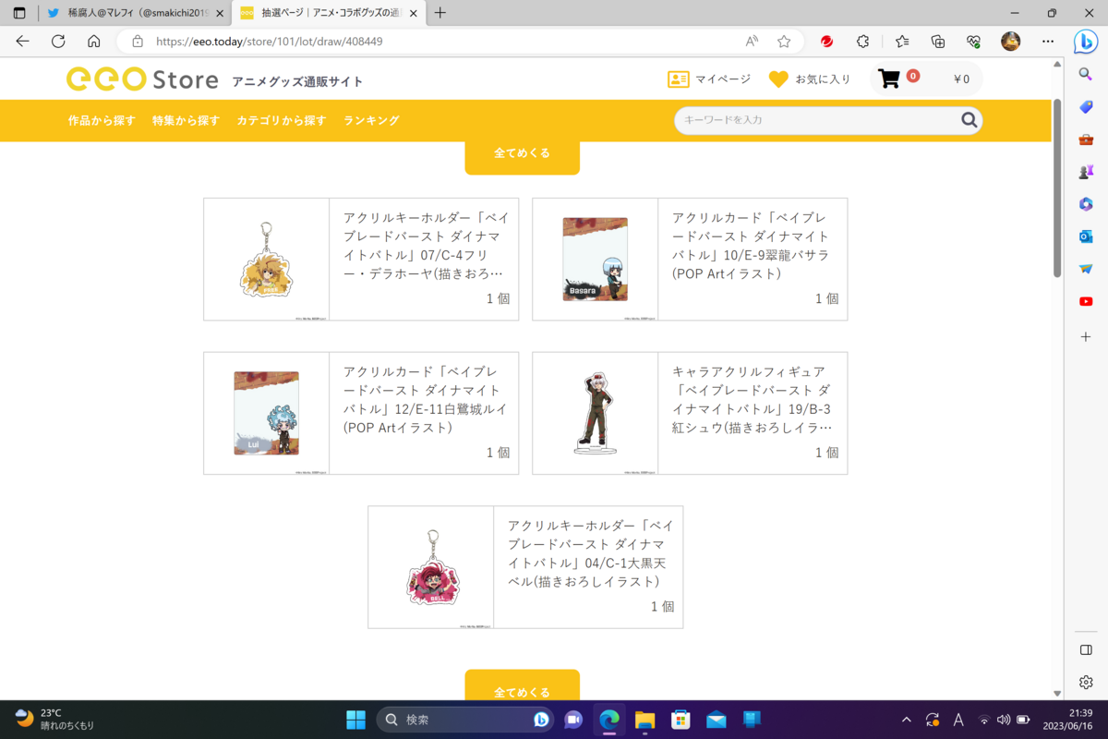This screenshot has height=739, width=1108.
Task: Open 作品から探す menu
Action: coord(102,120)
